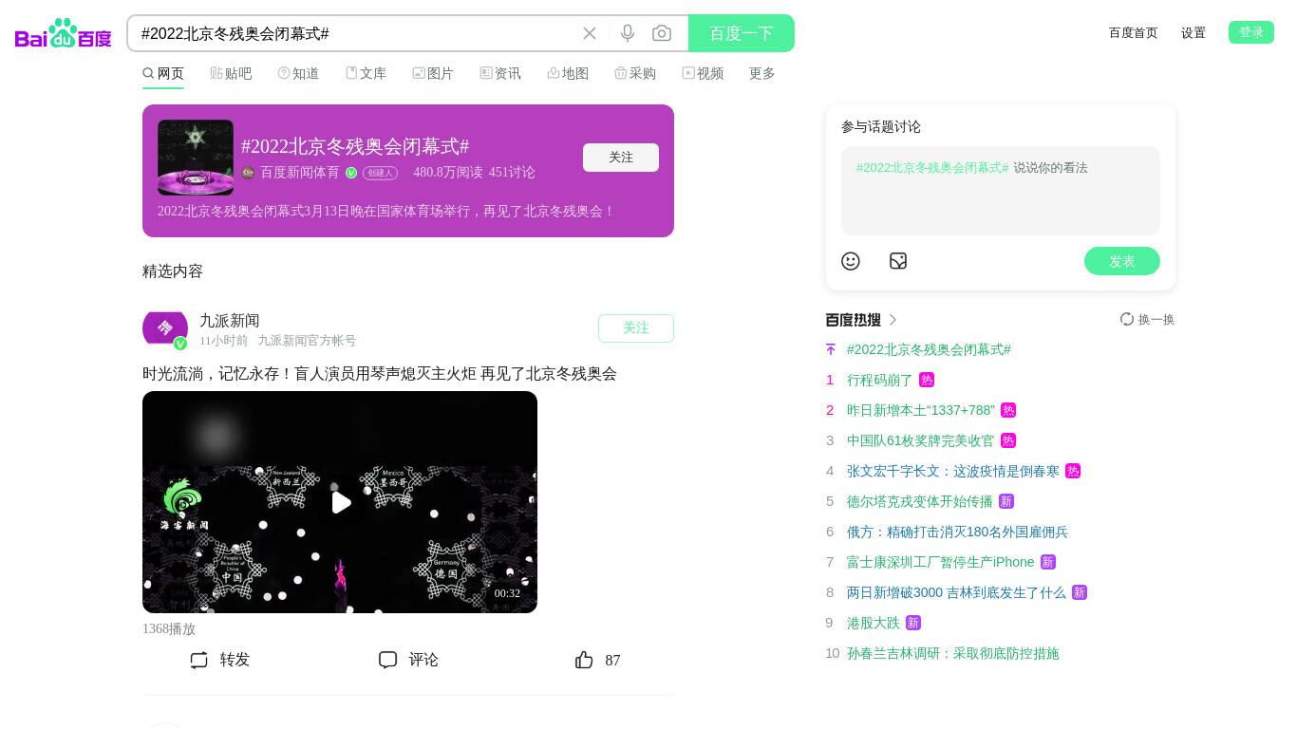Open hot search 孙春兰吉林调研
The height and width of the screenshot is (729, 1297).
click(953, 653)
